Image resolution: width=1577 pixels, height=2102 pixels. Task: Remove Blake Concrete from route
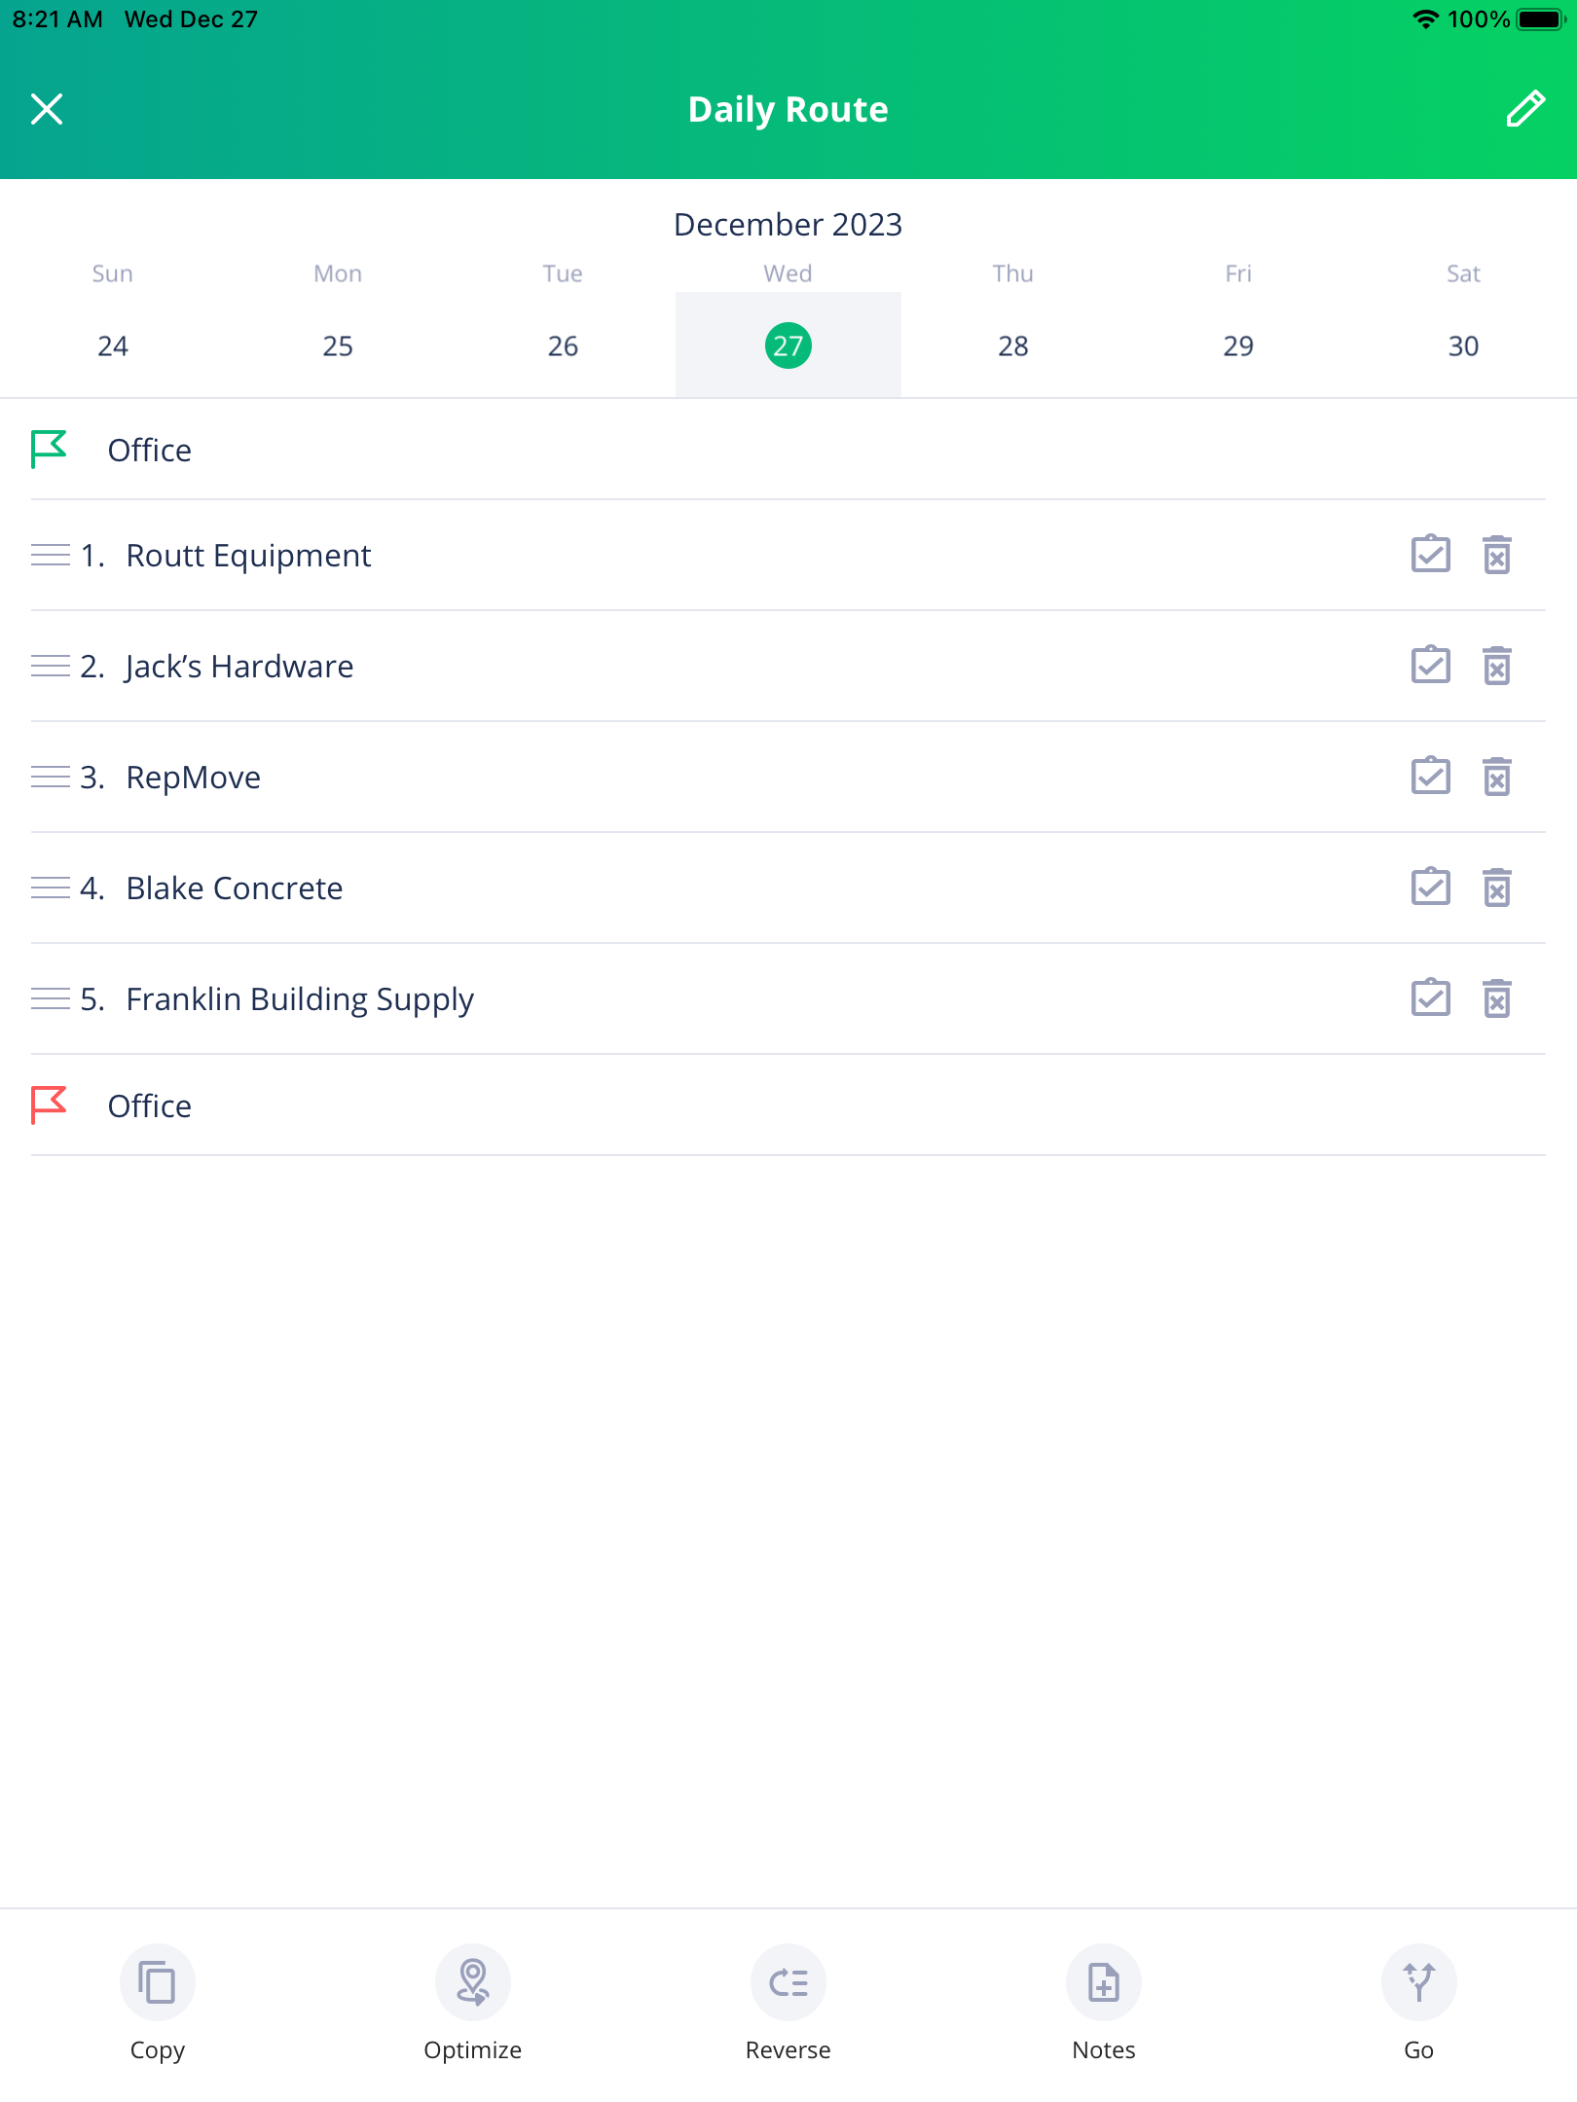click(x=1496, y=887)
